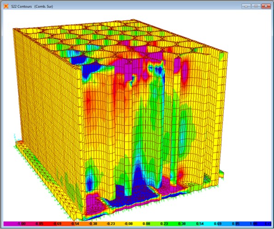Minimize the S22 Contours window

246,6
